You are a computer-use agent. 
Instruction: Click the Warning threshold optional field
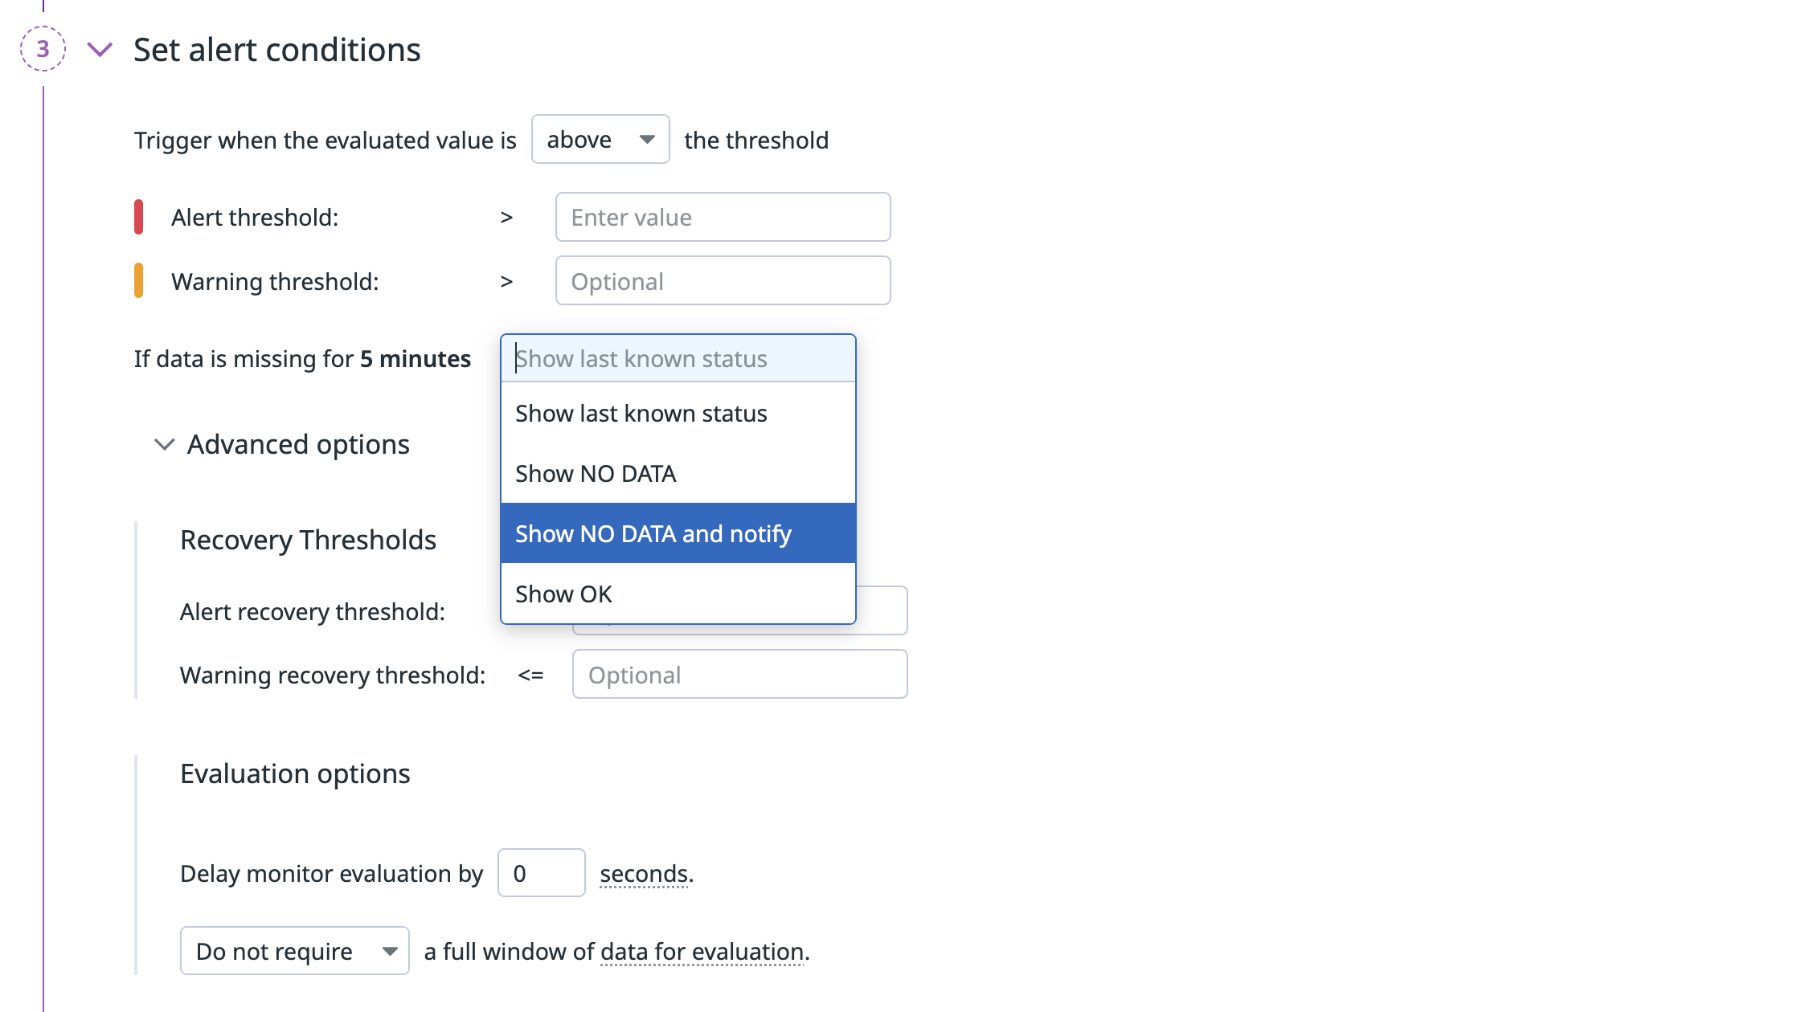723,281
